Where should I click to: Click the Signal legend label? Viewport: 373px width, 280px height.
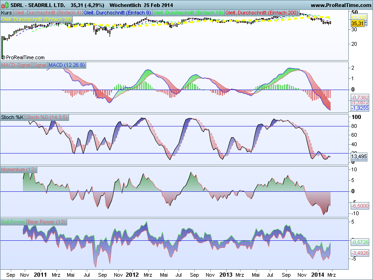(x=40, y=65)
